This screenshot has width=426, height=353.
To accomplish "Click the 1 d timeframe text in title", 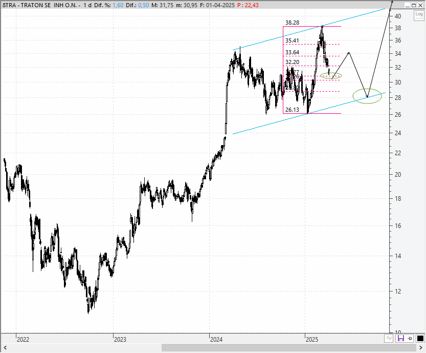I will 87,5.
